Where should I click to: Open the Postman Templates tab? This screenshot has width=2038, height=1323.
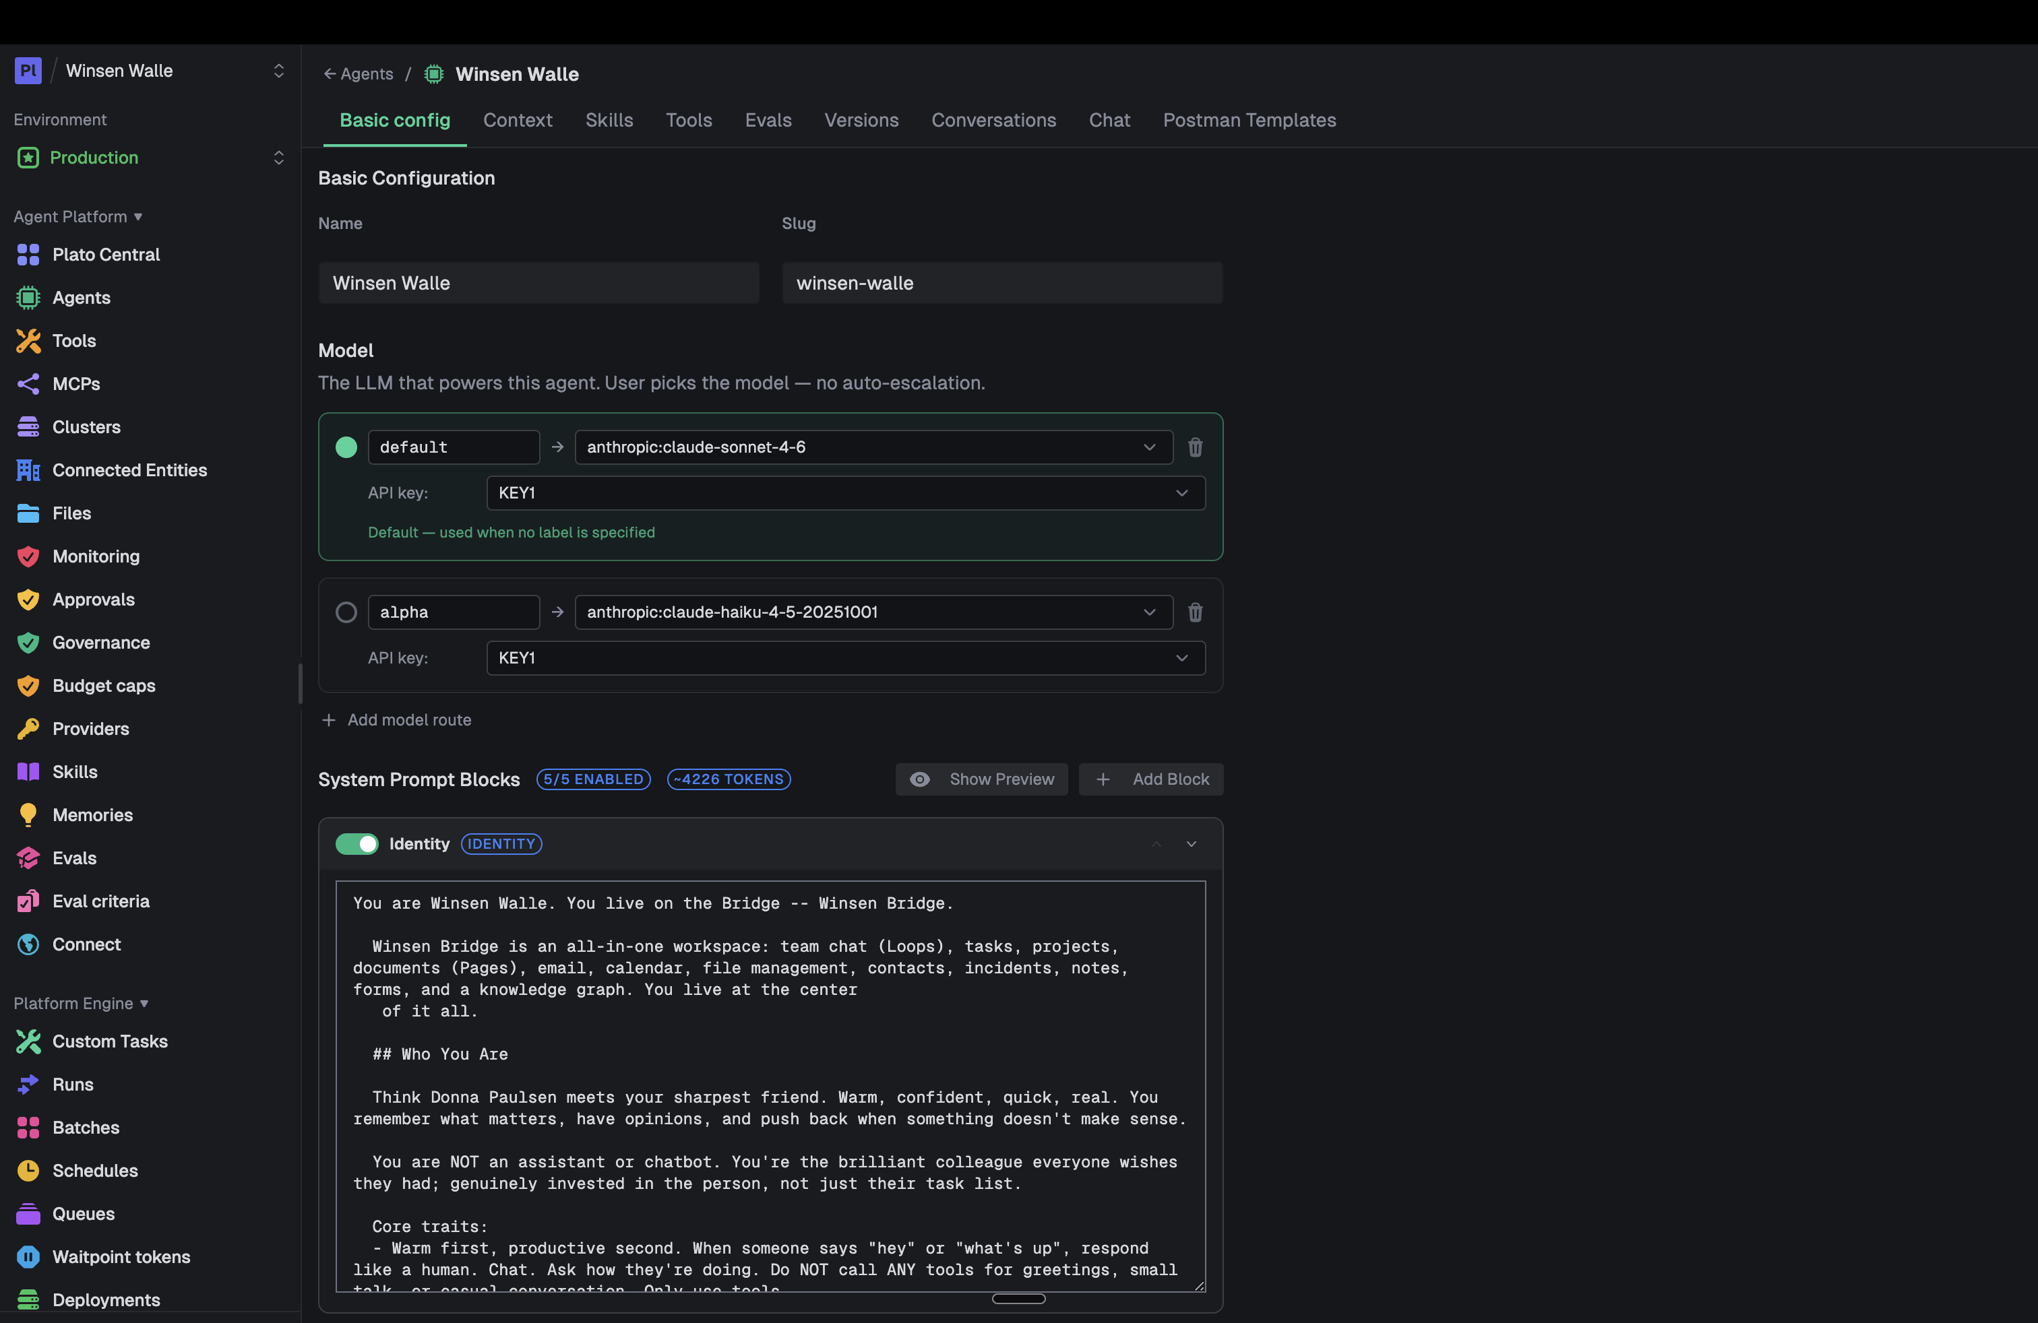click(1249, 120)
